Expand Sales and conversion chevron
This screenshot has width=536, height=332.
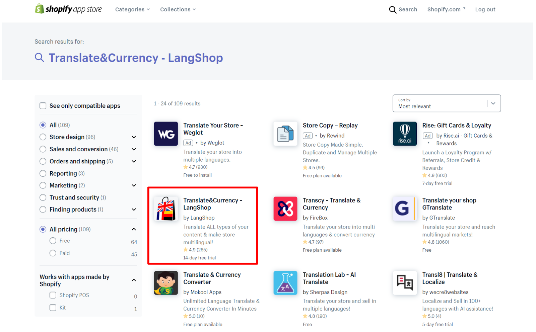point(134,149)
